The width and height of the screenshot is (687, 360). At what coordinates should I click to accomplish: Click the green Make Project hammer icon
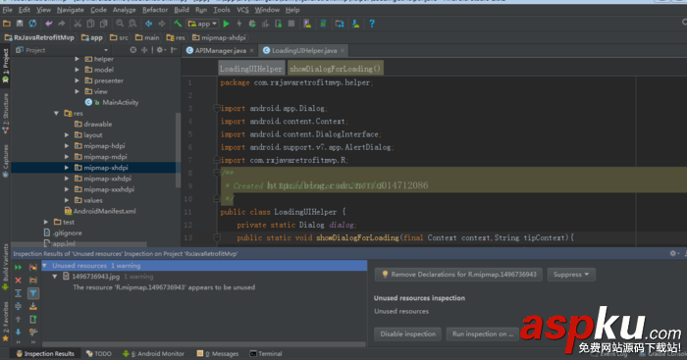(x=178, y=24)
